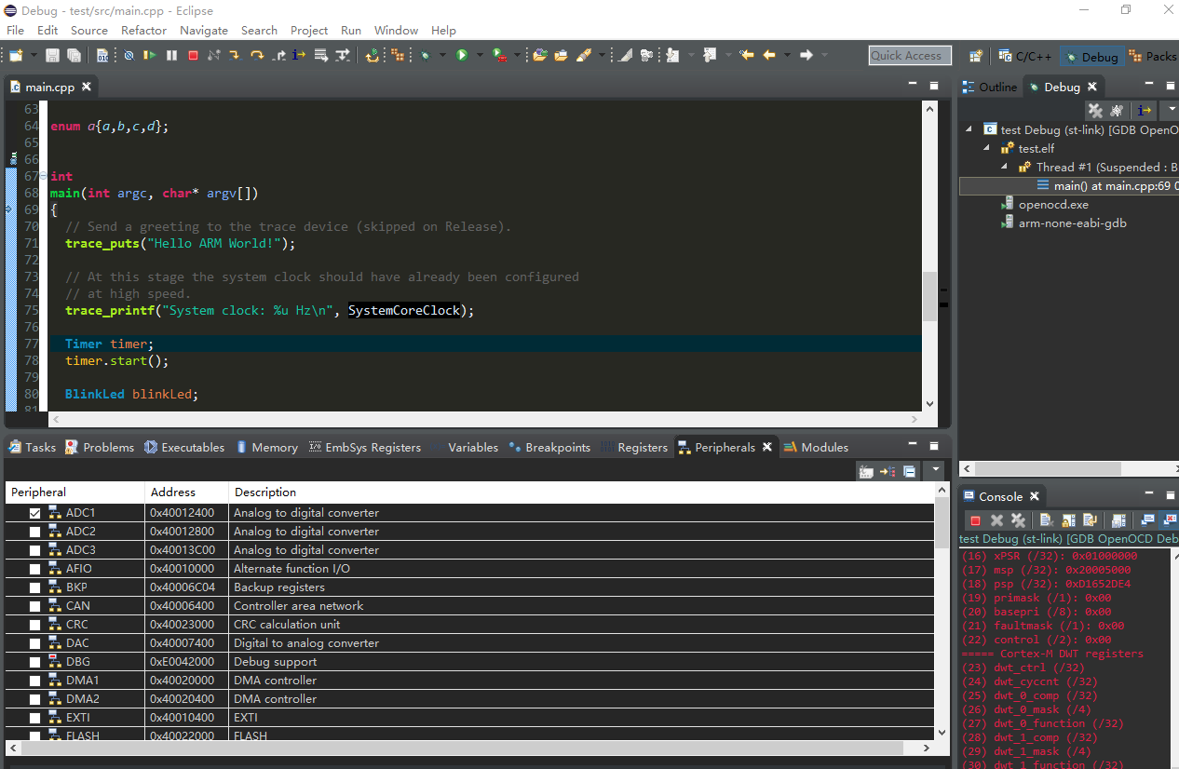
Task: Open the Window menu
Action: click(395, 30)
